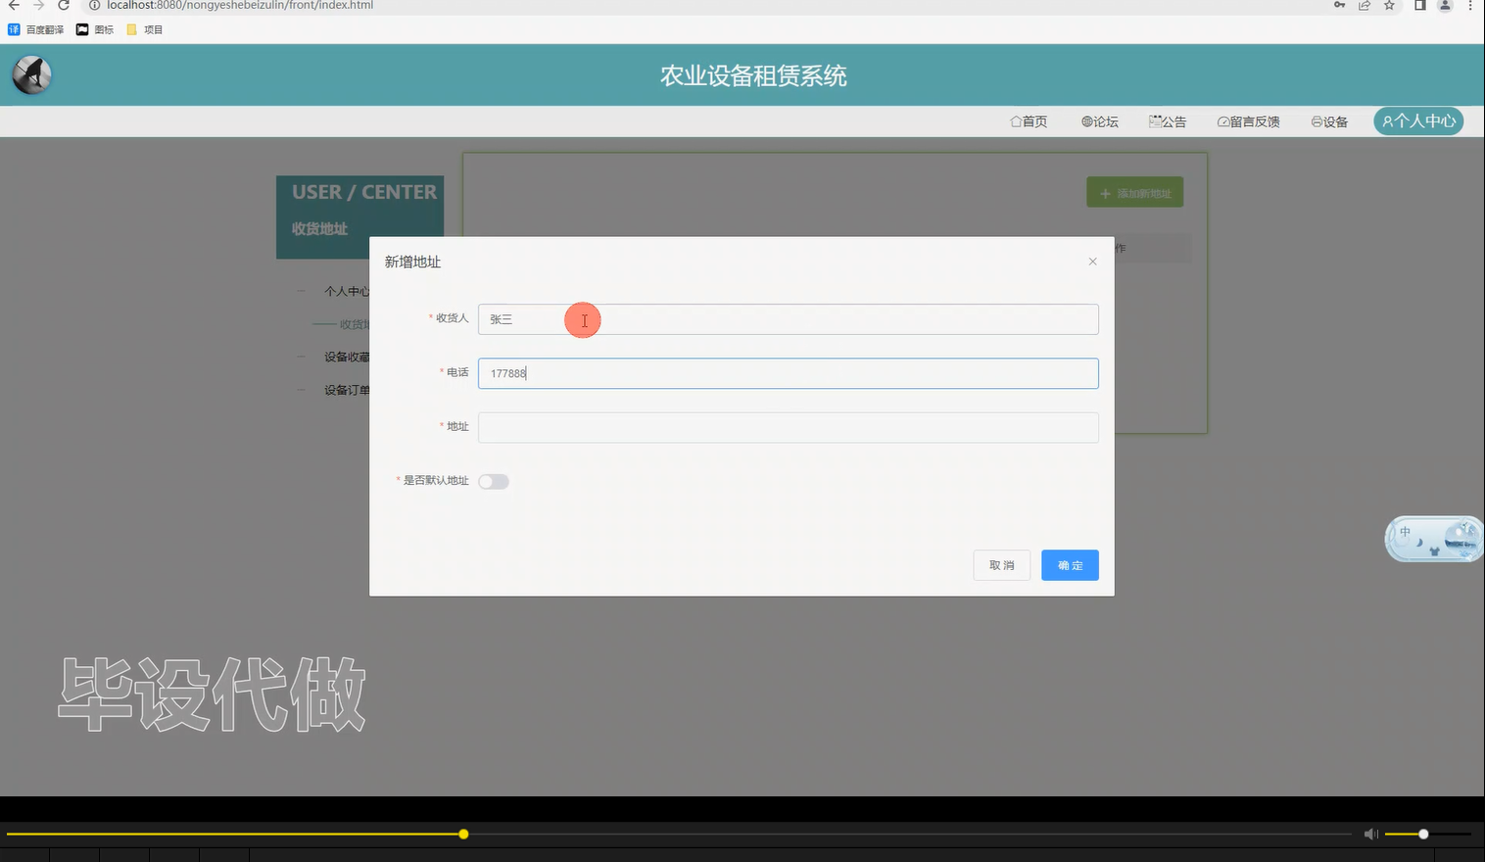Expand the 设备订单 sidebar section
Viewport: 1485px width, 862px height.
(x=345, y=389)
